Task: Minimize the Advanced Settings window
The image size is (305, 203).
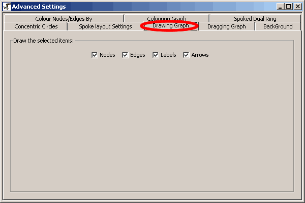Action: pyautogui.click(x=280, y=7)
